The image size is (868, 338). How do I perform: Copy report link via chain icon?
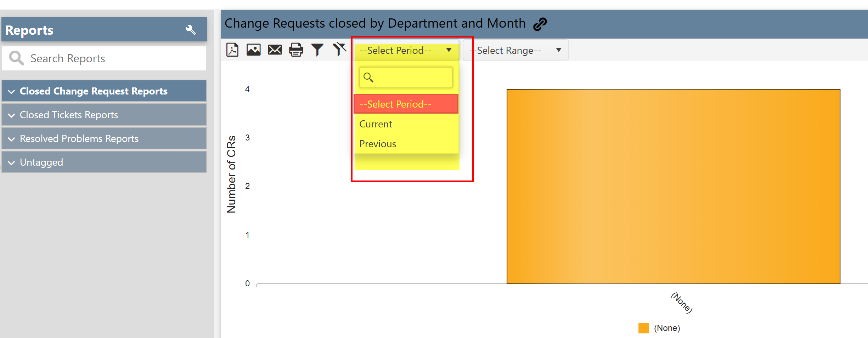coord(540,24)
